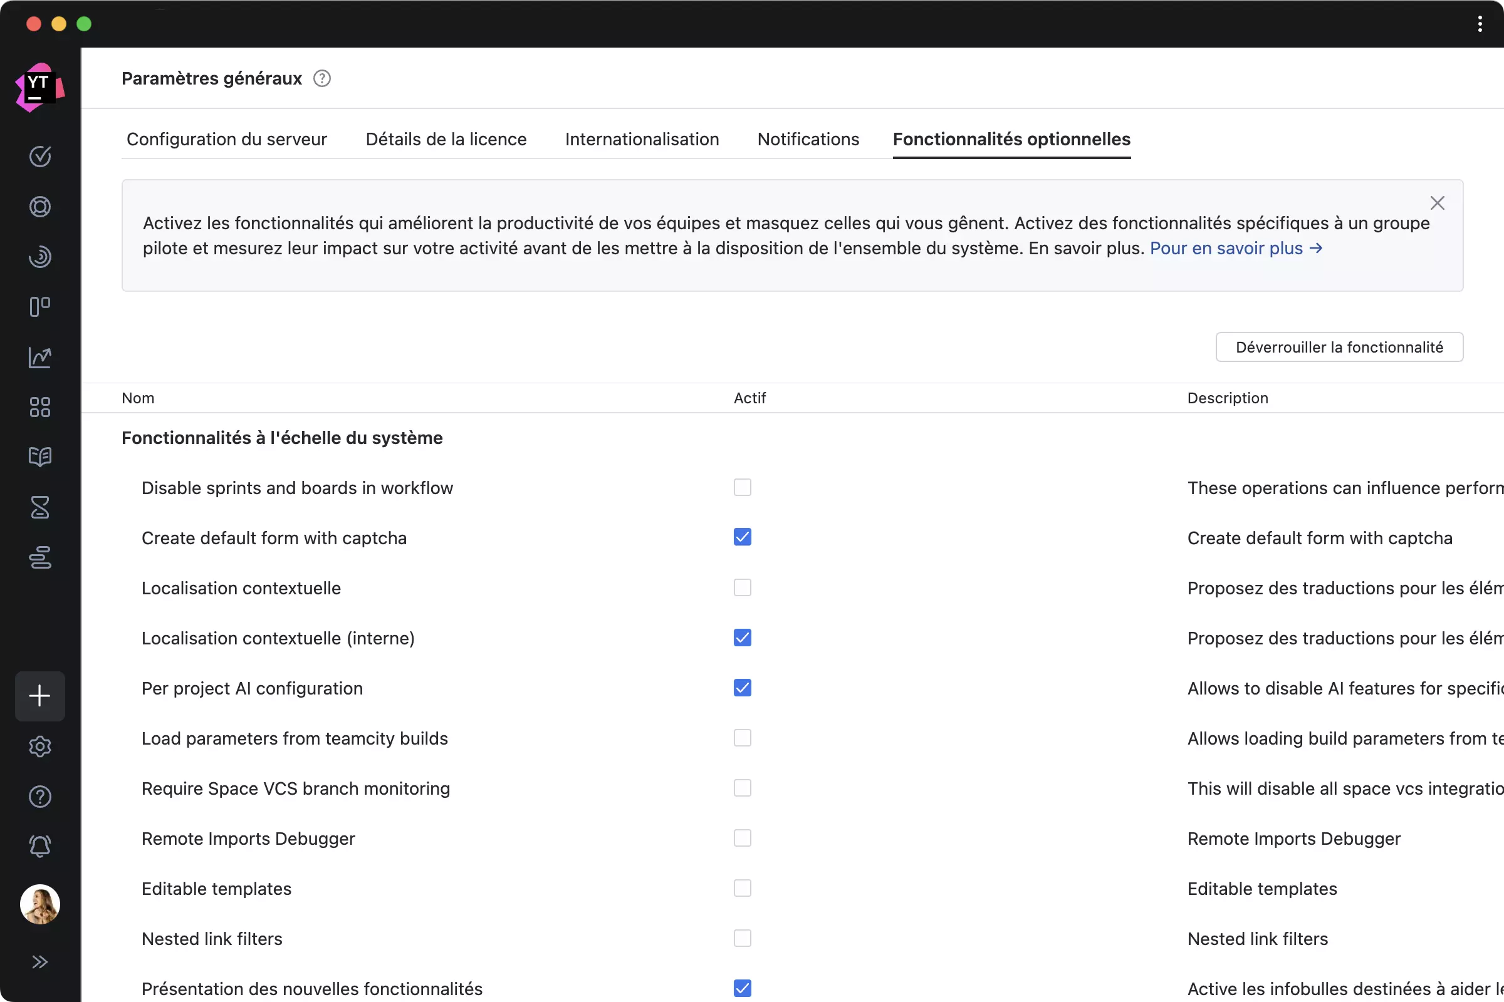
Task: Open Gantt charts icon in sidebar
Action: click(x=39, y=557)
